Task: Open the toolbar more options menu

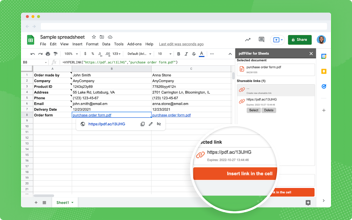Action: point(212,54)
